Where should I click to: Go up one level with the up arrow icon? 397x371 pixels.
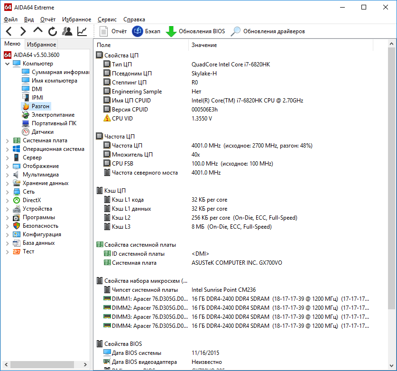pyautogui.click(x=38, y=30)
